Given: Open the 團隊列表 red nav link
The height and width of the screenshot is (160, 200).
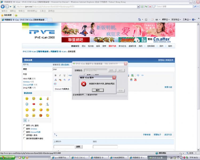Looking at the screenshot, I should pyautogui.click(x=112, y=46).
